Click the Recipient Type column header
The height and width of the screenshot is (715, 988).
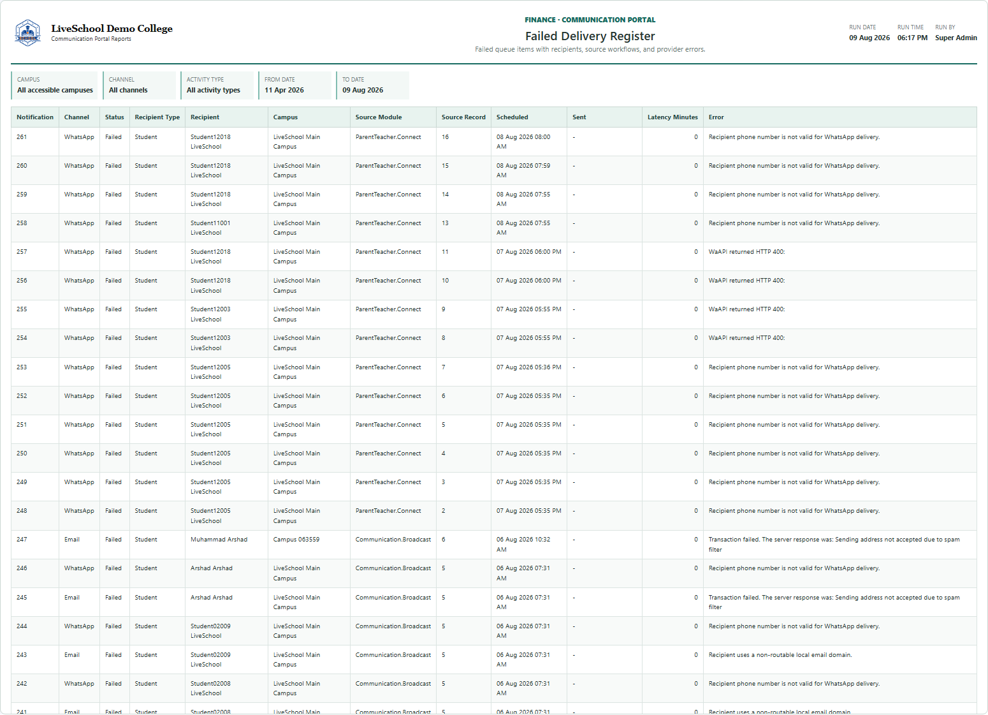pos(157,117)
